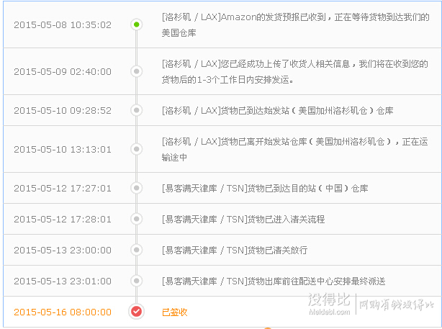Click the timeline dot for 2015-05-10 09:28:52
This screenshot has width=442, height=329.
tap(137, 110)
